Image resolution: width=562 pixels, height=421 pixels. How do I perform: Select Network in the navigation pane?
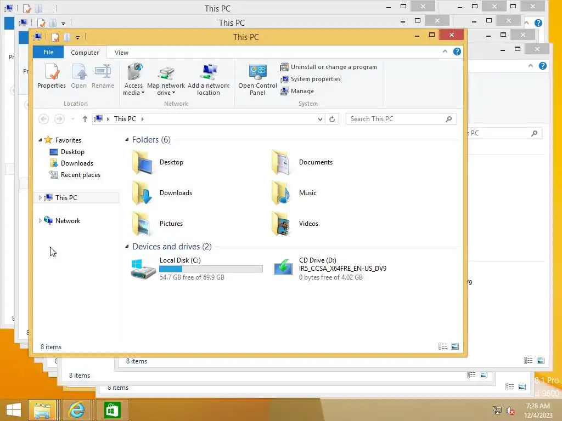click(68, 221)
